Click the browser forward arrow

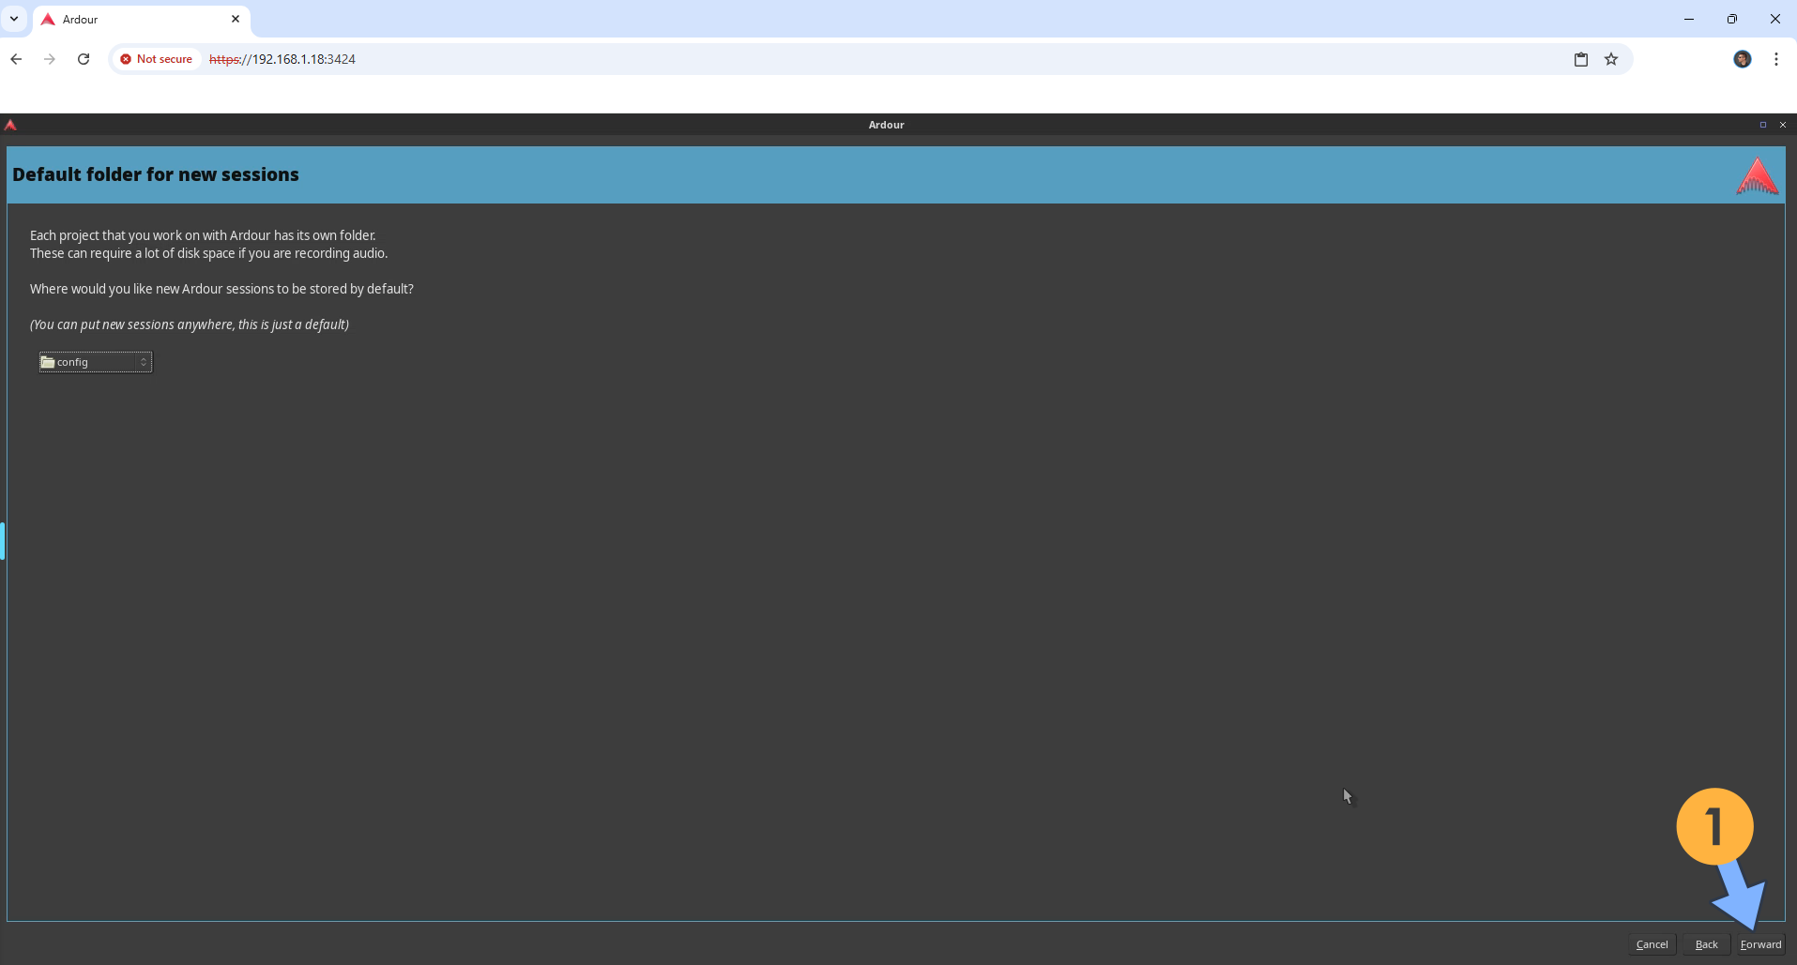coord(50,59)
